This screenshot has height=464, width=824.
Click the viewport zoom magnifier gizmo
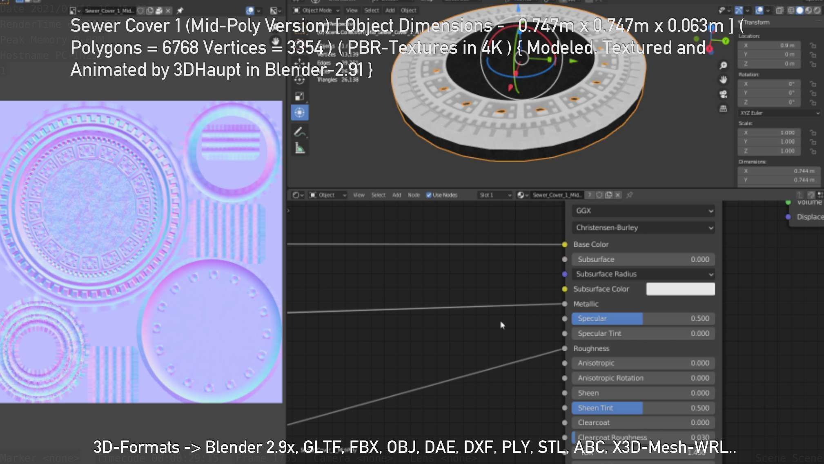[723, 65]
